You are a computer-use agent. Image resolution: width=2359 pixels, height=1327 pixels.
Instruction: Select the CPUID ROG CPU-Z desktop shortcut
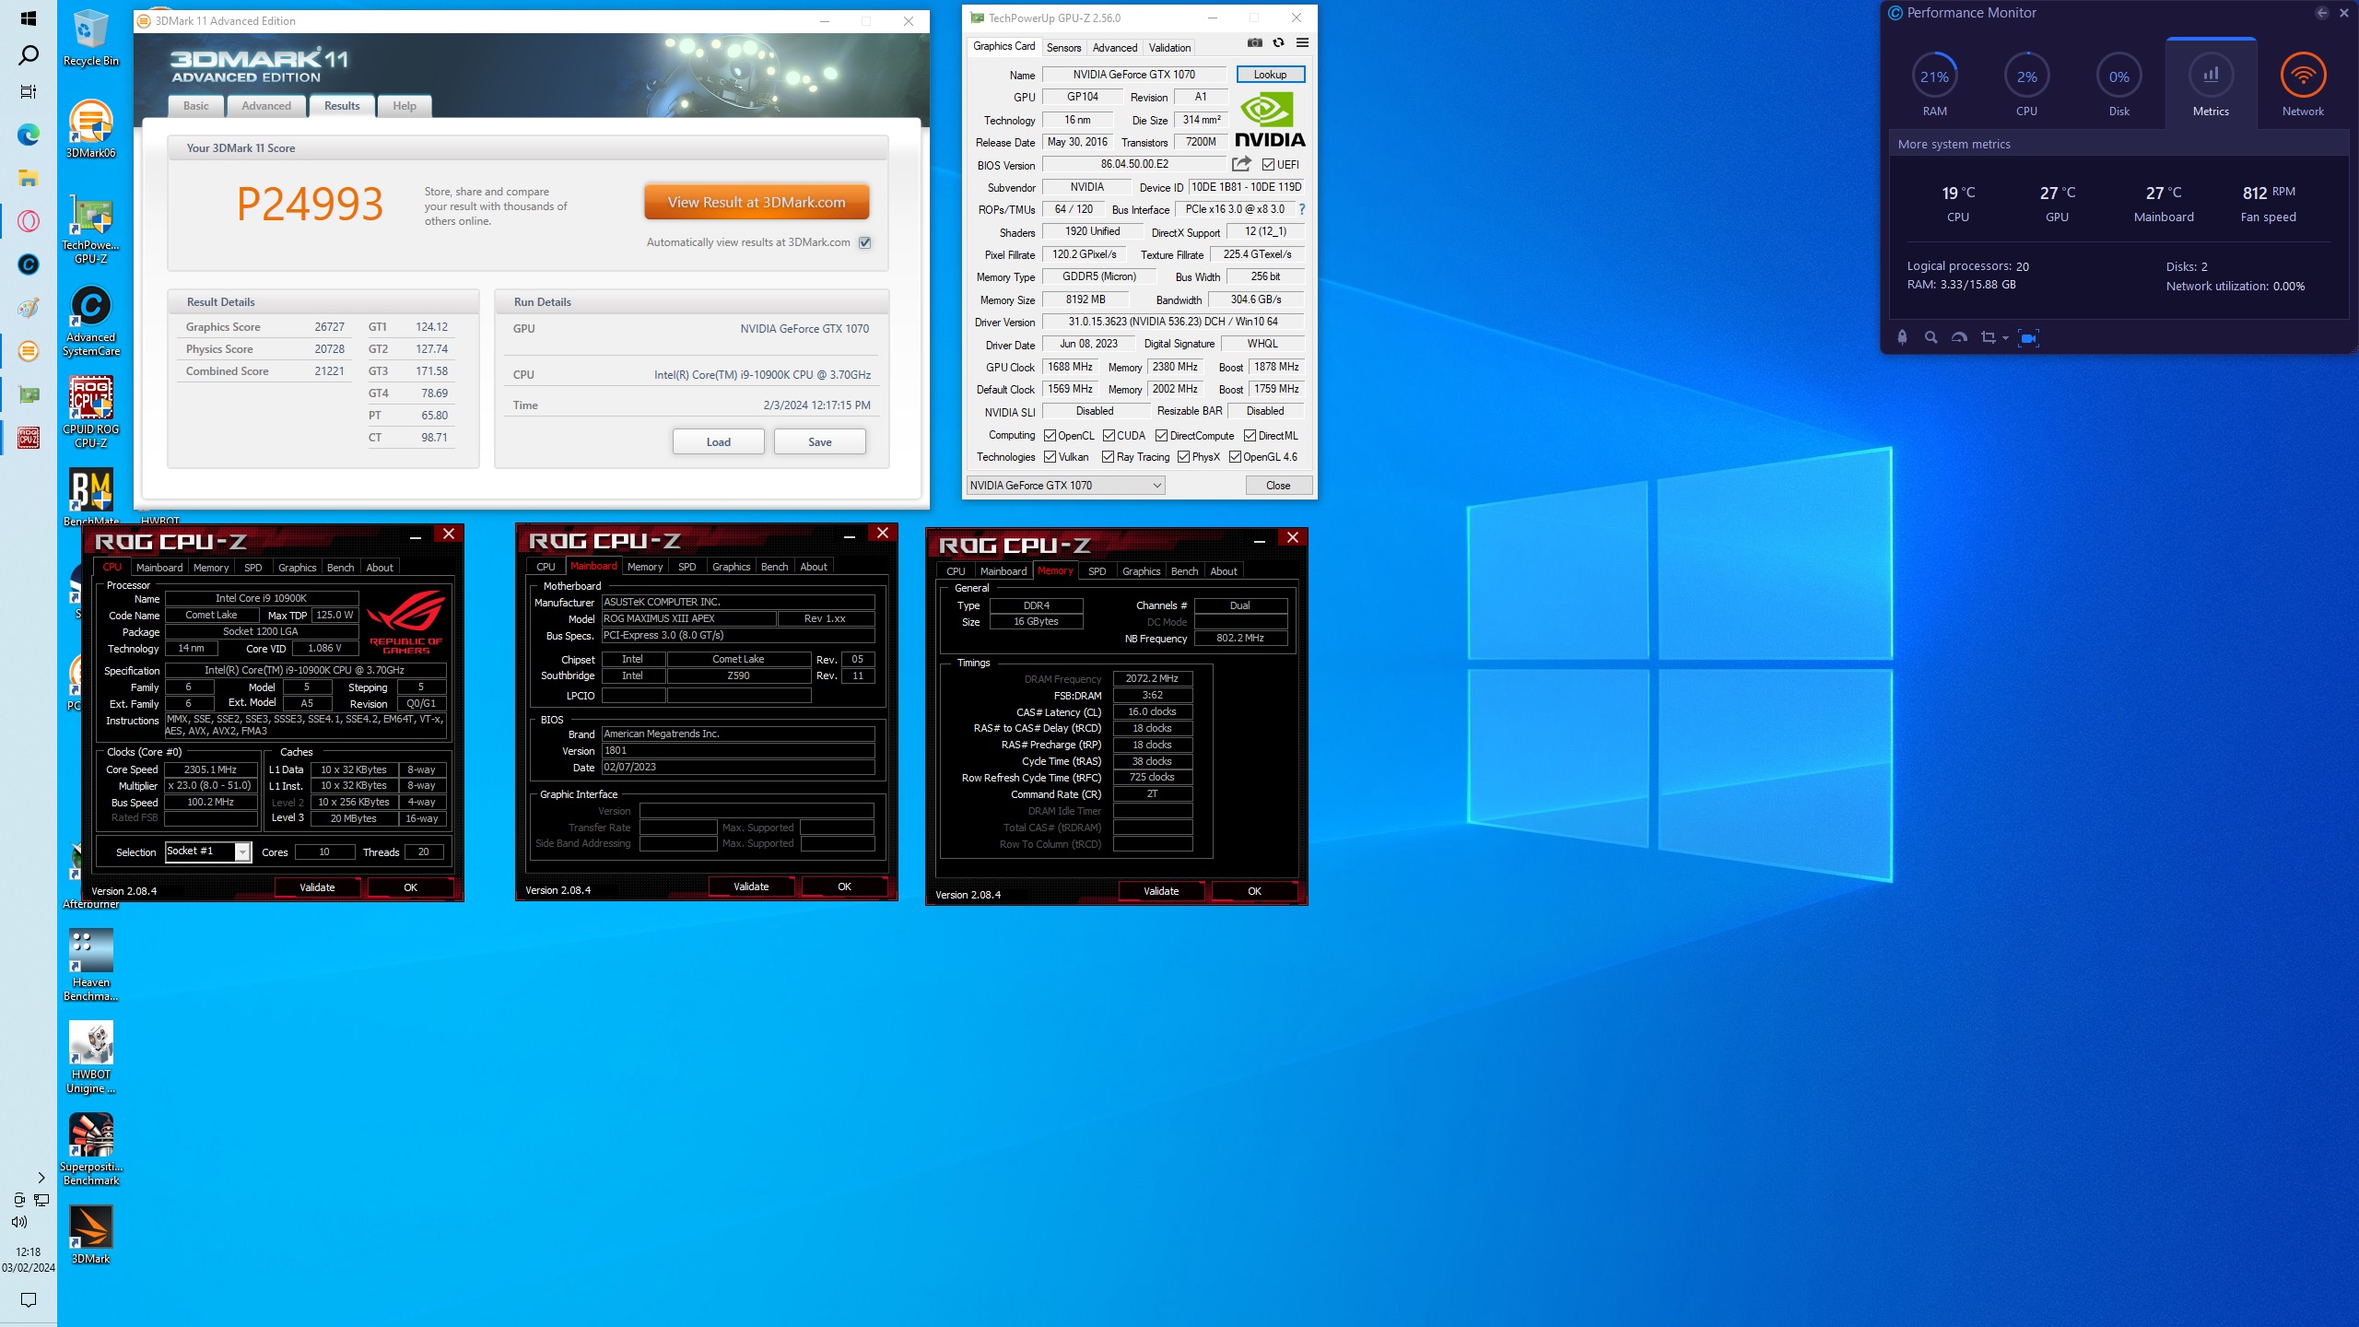coord(90,413)
